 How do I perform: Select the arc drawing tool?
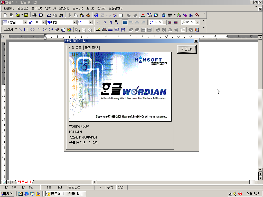pos(39,30)
